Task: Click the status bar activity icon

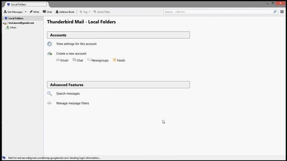Action: (4, 158)
